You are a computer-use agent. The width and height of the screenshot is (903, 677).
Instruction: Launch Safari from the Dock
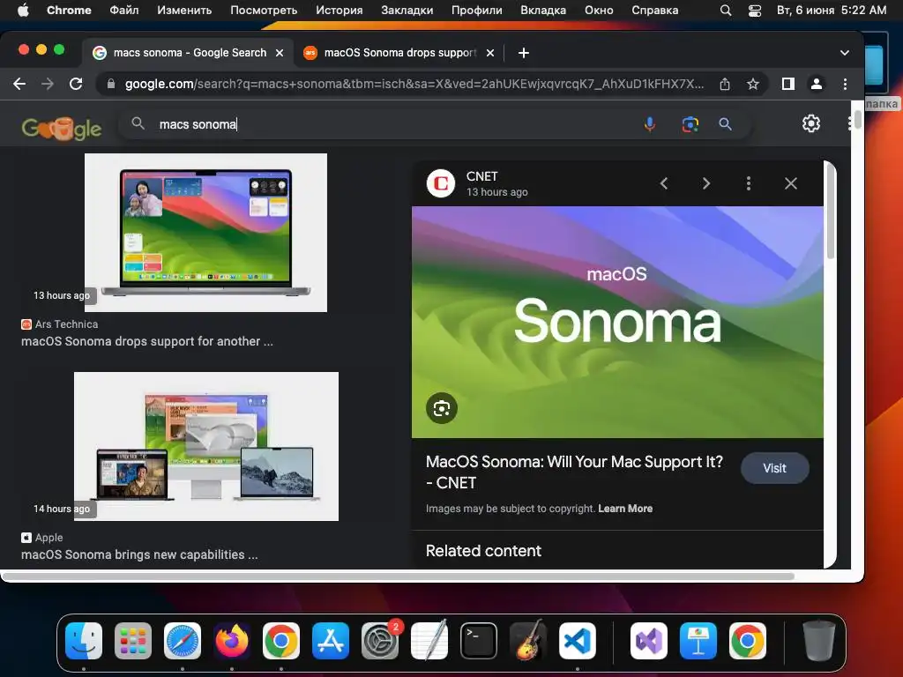[x=183, y=641]
